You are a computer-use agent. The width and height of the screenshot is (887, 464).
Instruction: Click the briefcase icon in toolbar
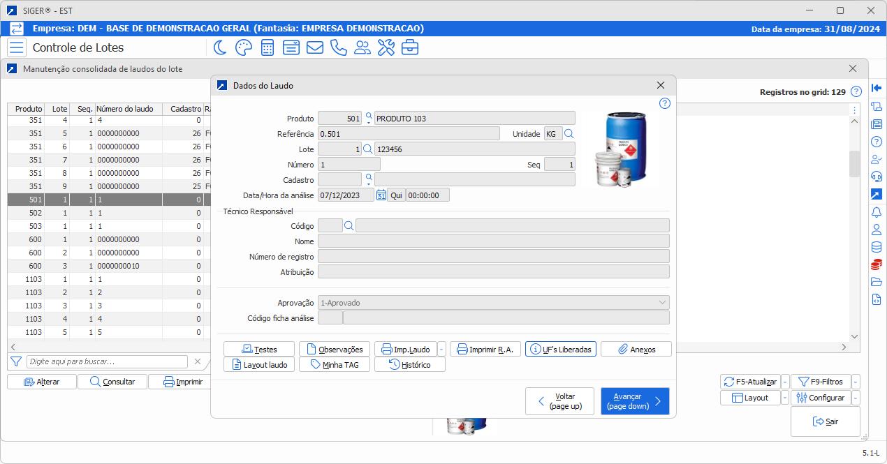pos(409,47)
